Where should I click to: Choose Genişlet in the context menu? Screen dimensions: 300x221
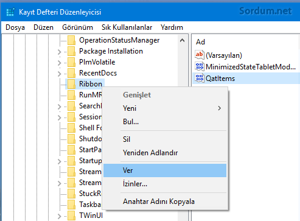click(x=165, y=95)
